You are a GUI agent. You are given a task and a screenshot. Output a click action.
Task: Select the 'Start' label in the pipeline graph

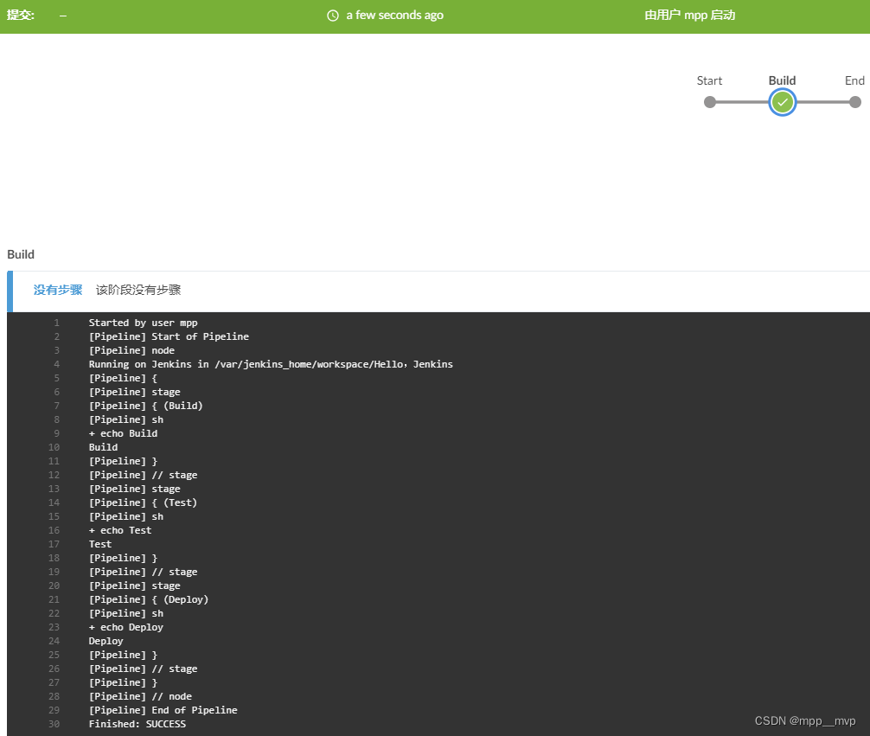click(x=709, y=80)
